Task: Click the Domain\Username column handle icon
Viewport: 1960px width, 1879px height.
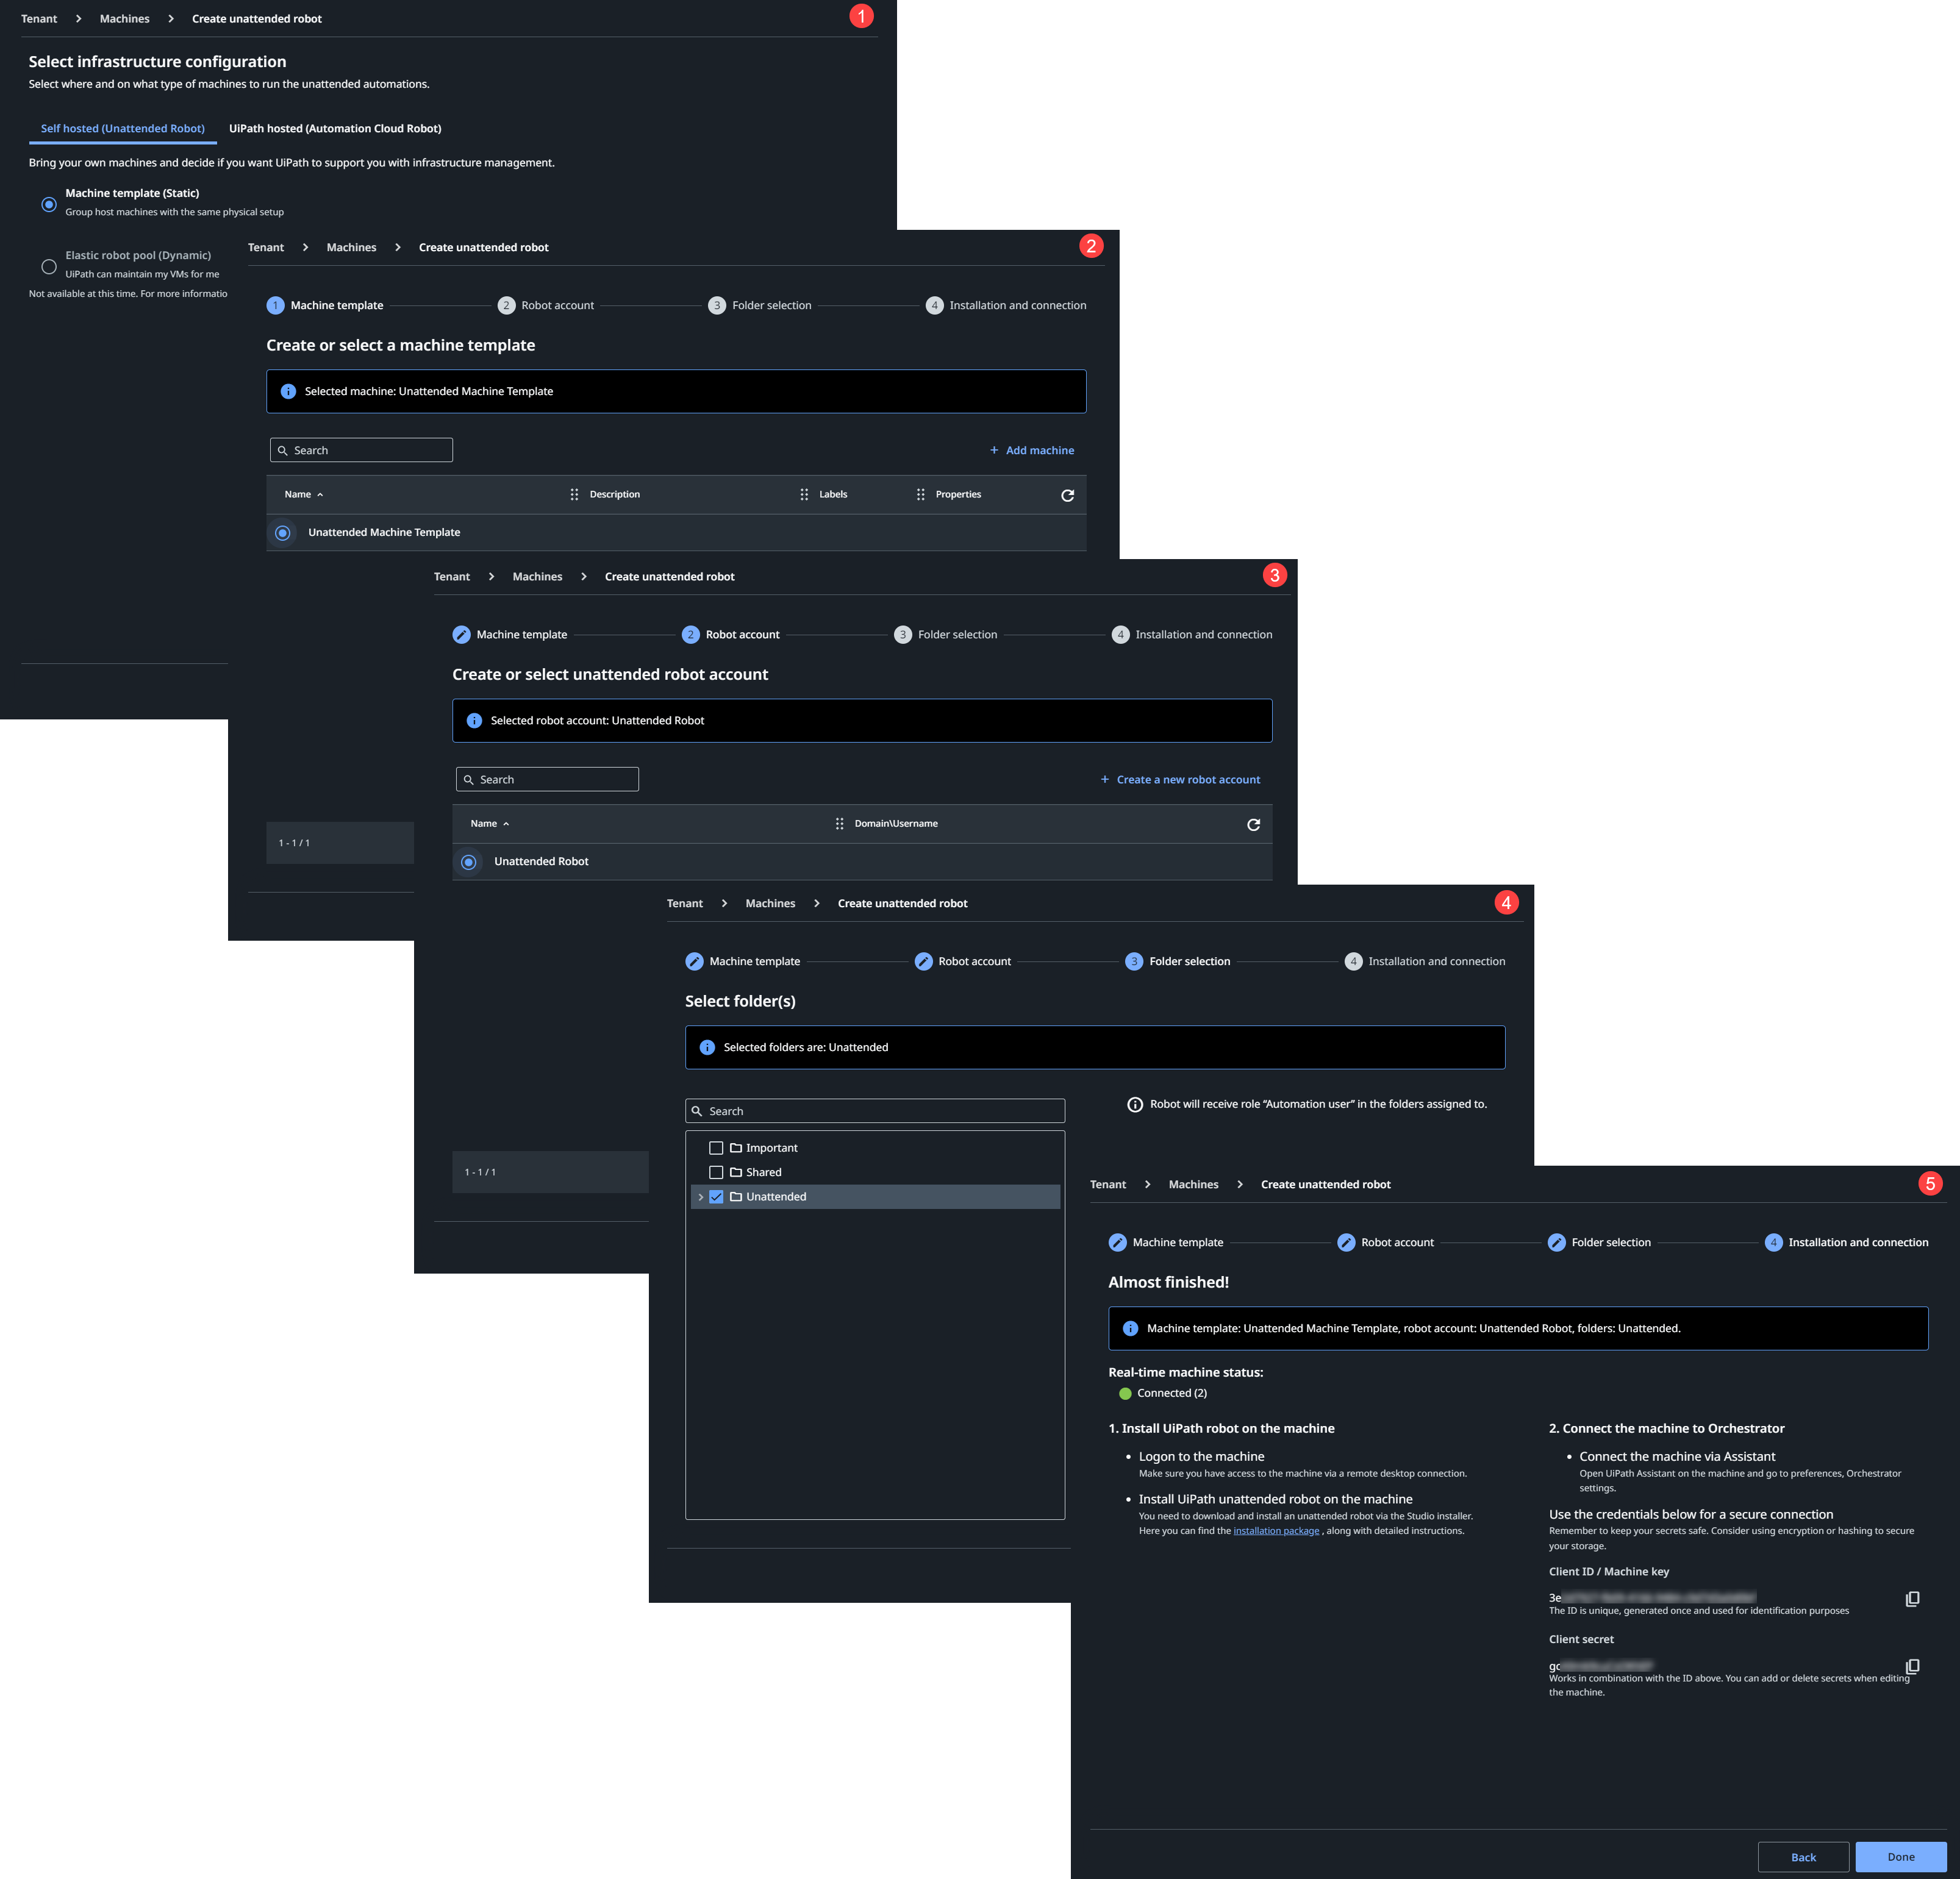Action: [839, 824]
